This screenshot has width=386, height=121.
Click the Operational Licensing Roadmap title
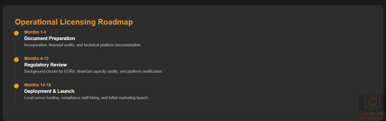pyautogui.click(x=74, y=22)
